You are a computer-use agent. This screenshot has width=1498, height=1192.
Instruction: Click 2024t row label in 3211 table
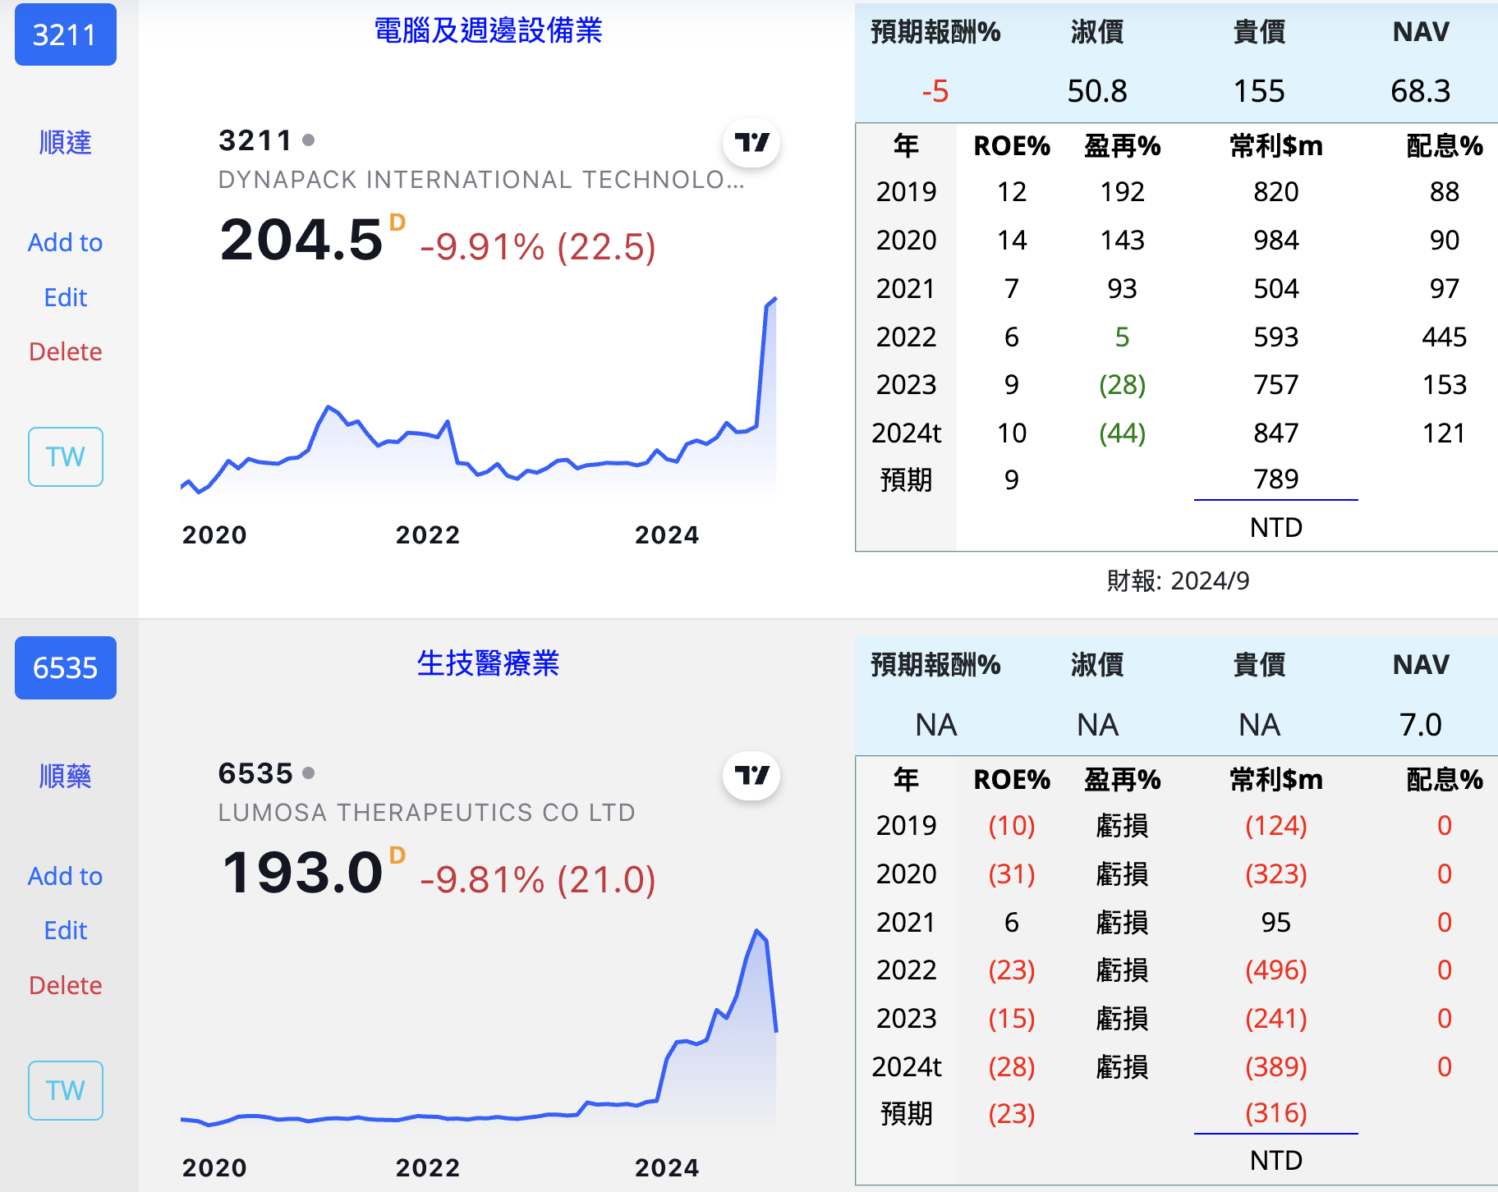point(906,433)
